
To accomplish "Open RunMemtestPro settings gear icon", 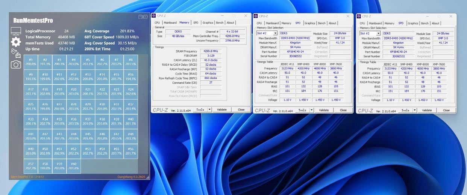I will point(16,42).
